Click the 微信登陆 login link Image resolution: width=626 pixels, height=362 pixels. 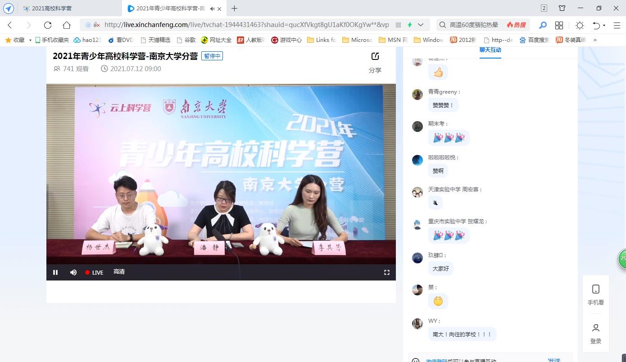[x=437, y=360]
